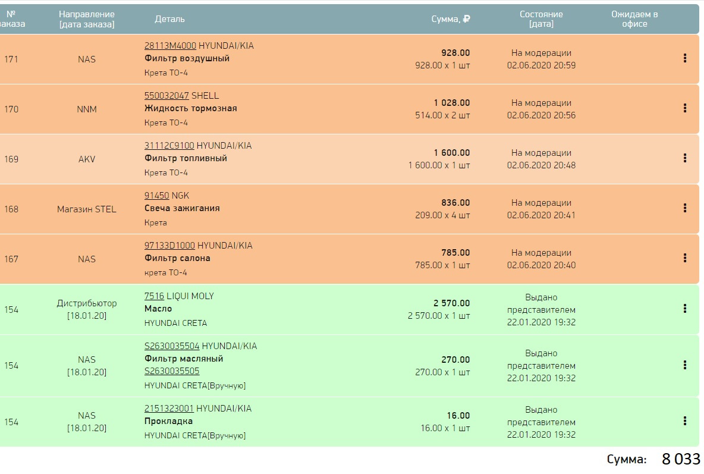The image size is (704, 474).
Task: Follow part number link 31112C9100
Action: (169, 146)
